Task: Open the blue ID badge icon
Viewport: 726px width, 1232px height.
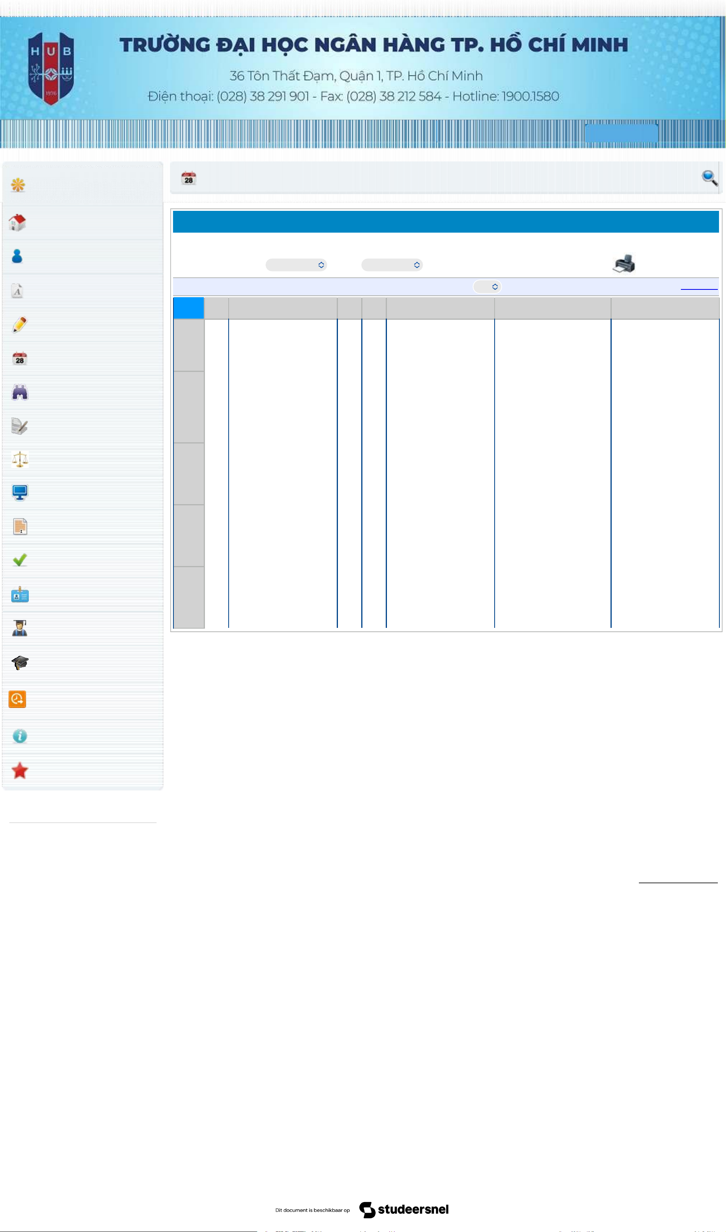Action: click(x=19, y=594)
